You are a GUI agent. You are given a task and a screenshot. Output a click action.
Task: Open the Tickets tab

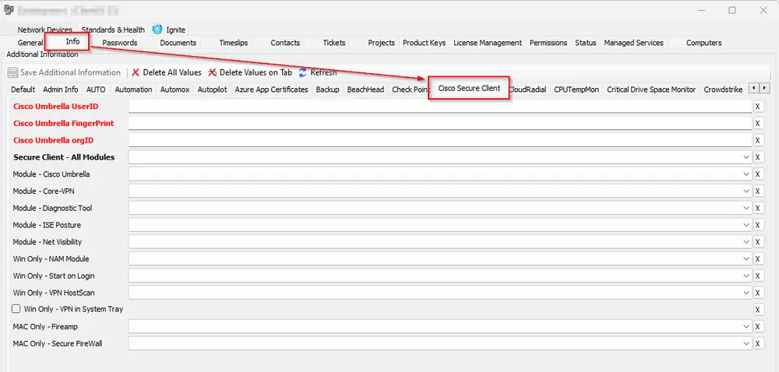click(x=334, y=43)
